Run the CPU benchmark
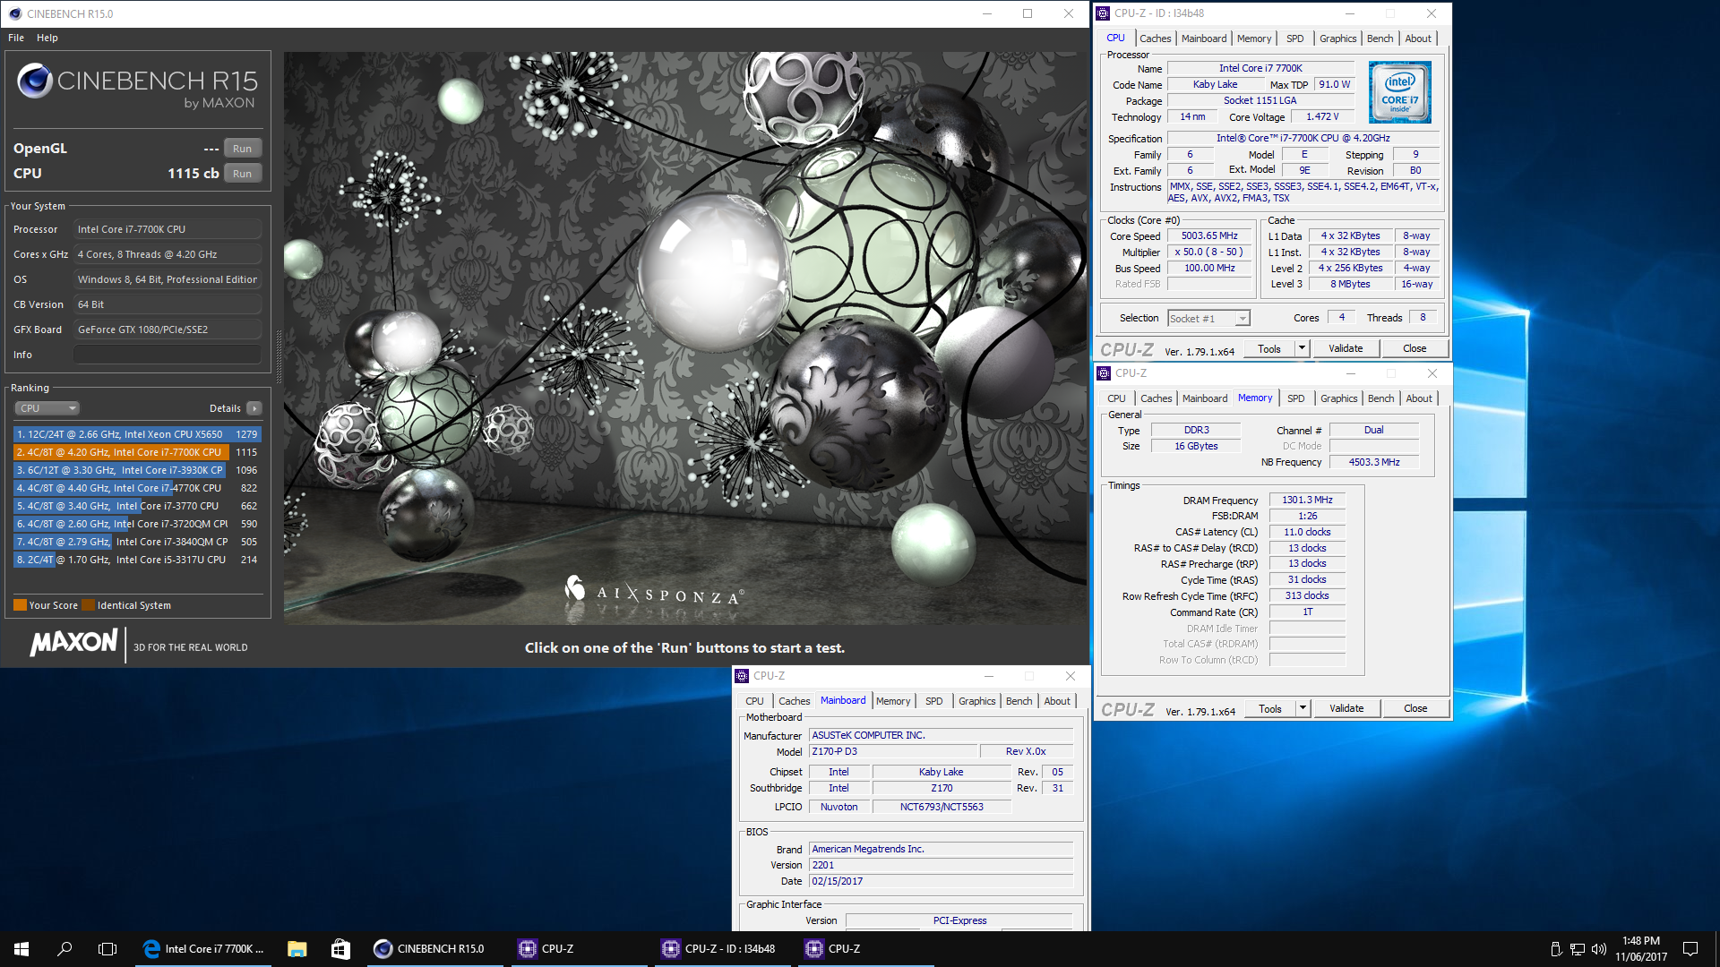 242,174
